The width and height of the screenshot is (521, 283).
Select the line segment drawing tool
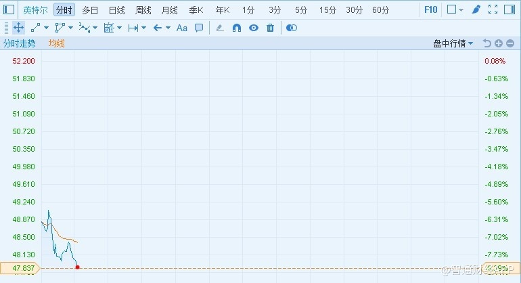(36, 28)
